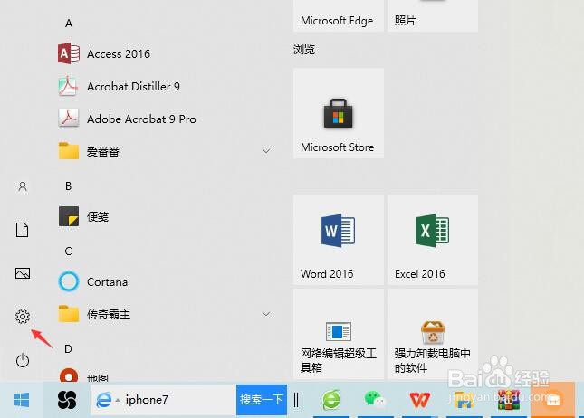Open WPS Office from the taskbar
The height and width of the screenshot is (418, 584).
[x=420, y=400]
